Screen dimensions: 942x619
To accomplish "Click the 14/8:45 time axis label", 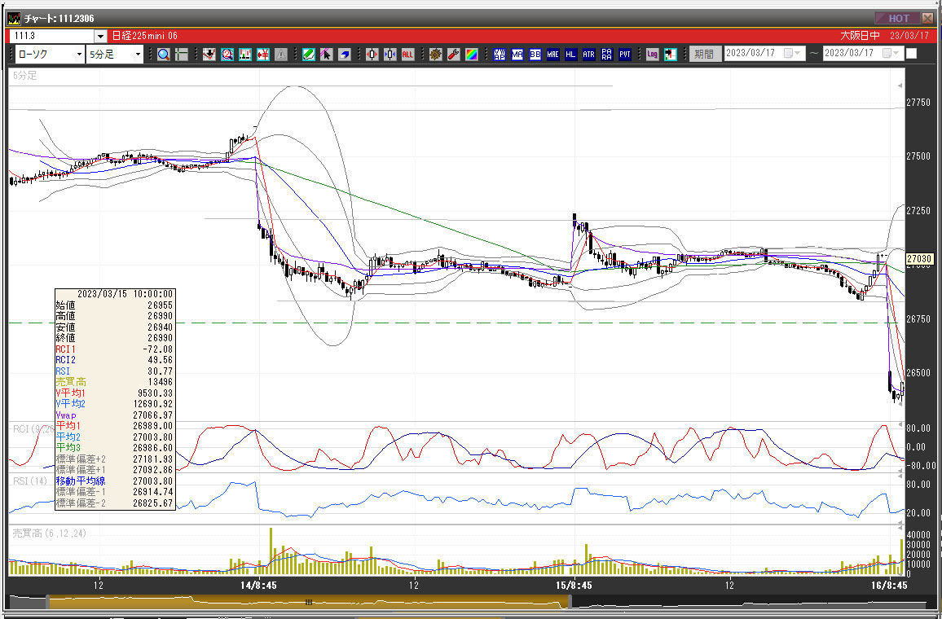I will coord(258,586).
